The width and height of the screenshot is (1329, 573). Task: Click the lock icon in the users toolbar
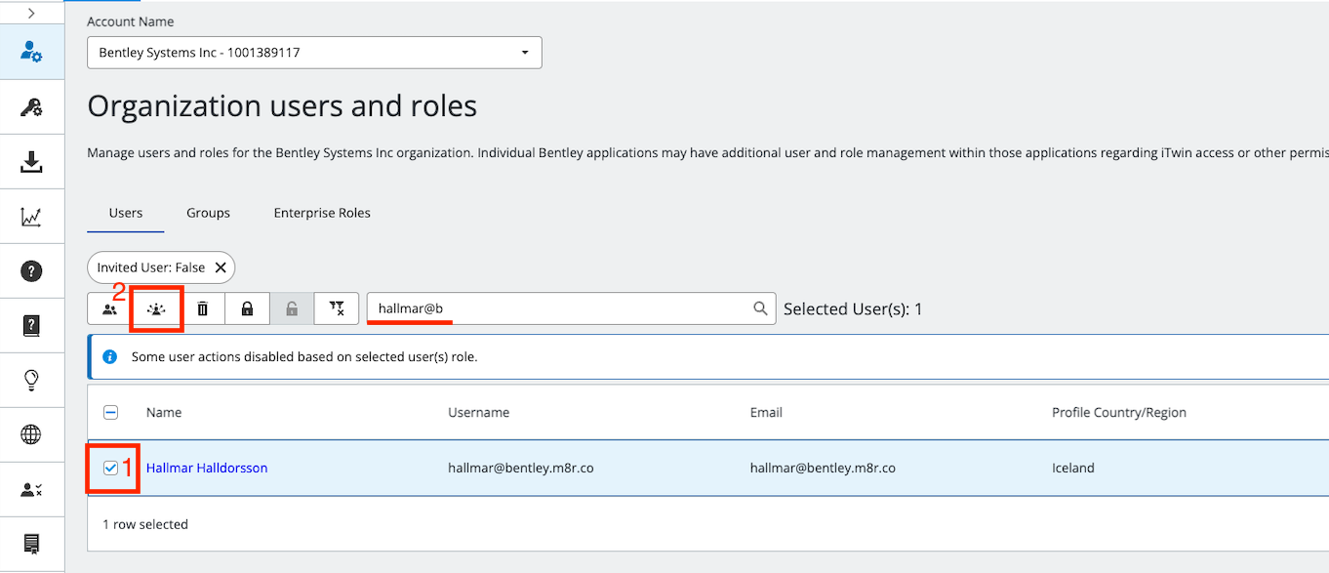point(247,308)
